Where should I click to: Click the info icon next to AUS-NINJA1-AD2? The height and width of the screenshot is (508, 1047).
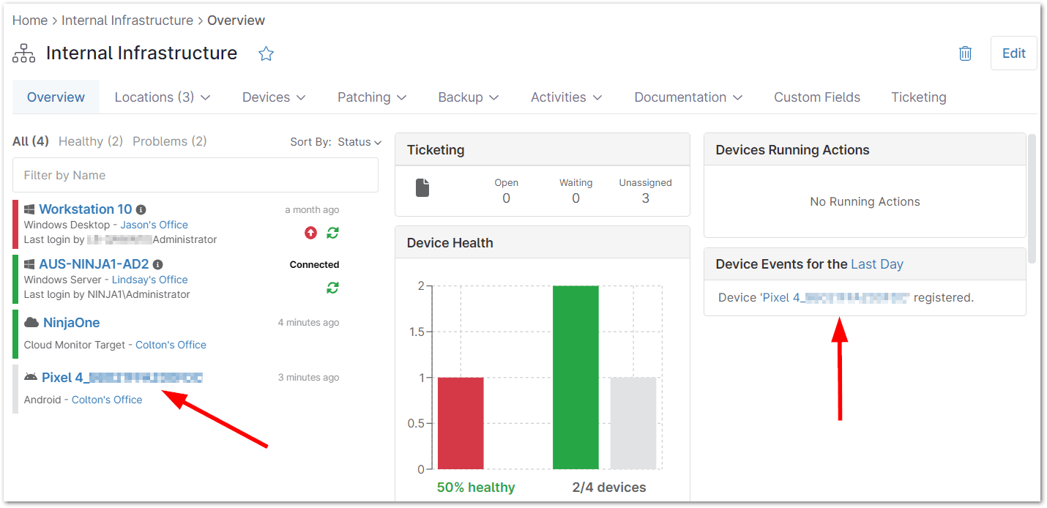157,264
